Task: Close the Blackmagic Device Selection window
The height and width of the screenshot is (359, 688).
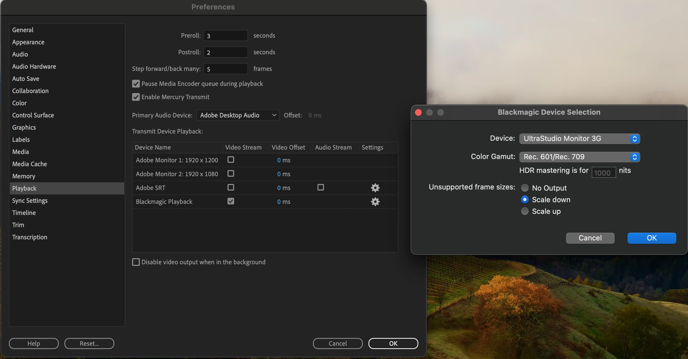Action: 418,112
